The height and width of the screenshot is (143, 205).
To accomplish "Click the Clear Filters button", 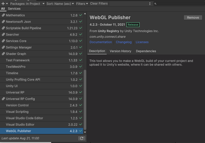I will [99, 4].
